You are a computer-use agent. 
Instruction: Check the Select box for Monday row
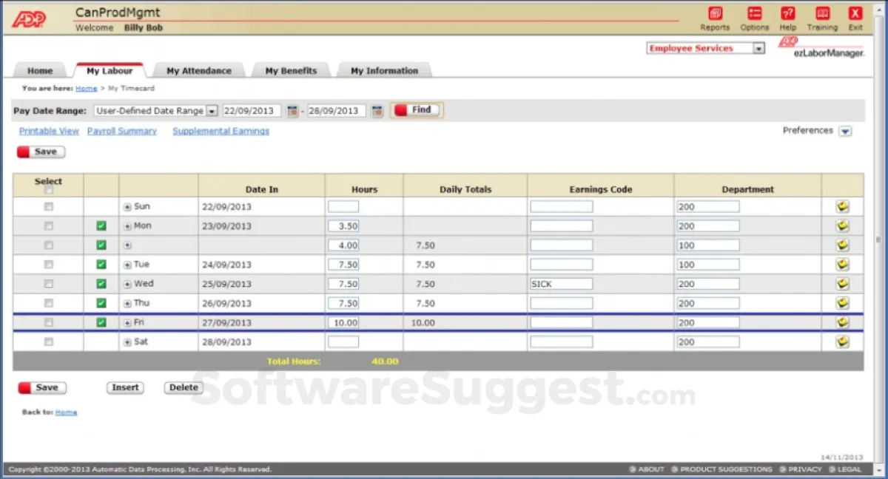(x=49, y=226)
